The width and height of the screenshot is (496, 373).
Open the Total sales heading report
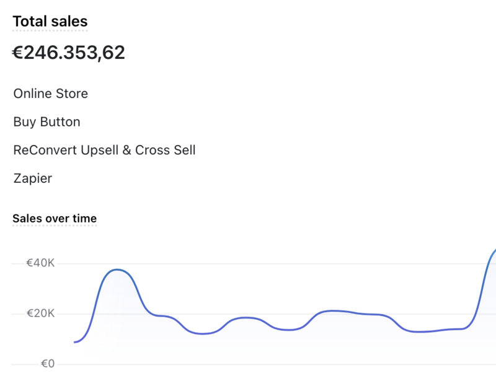(x=50, y=22)
